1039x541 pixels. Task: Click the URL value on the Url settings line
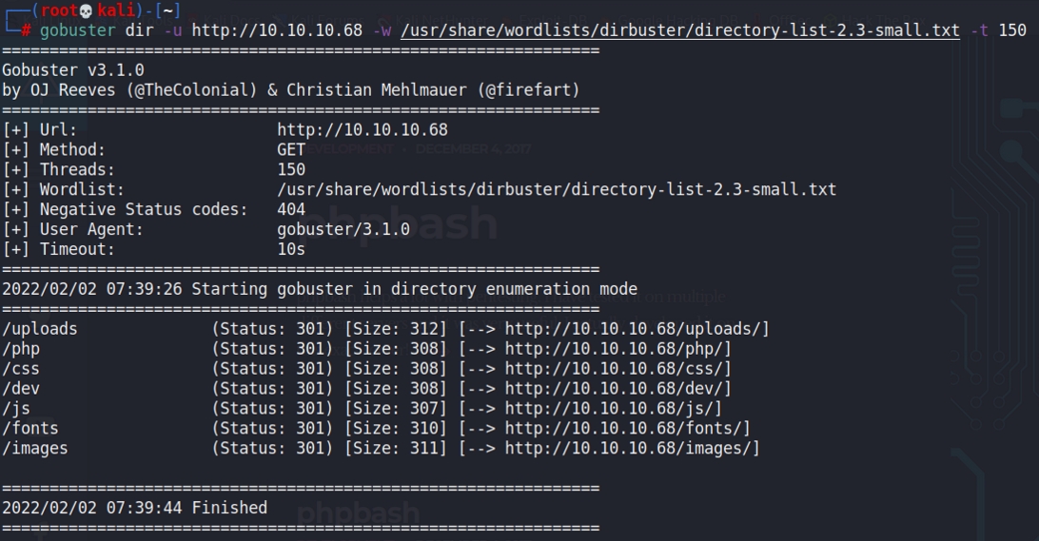point(363,129)
